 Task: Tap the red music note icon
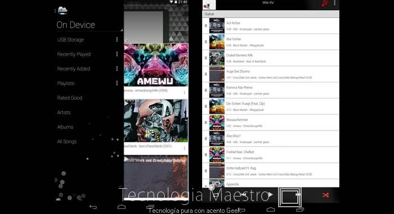[x=325, y=3]
